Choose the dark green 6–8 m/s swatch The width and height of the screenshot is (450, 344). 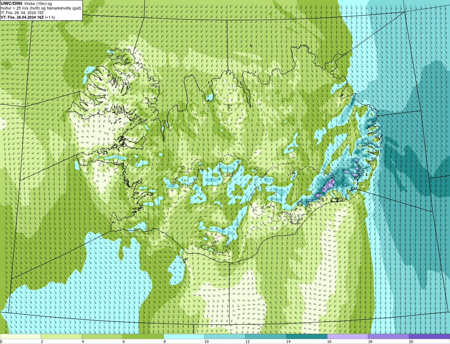[143, 336]
